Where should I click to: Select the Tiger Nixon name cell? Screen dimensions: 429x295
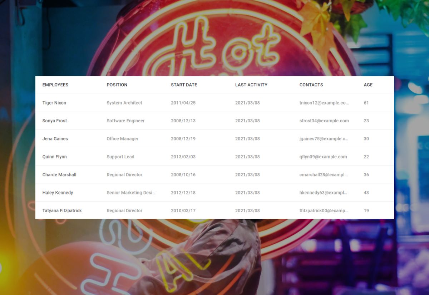point(54,103)
